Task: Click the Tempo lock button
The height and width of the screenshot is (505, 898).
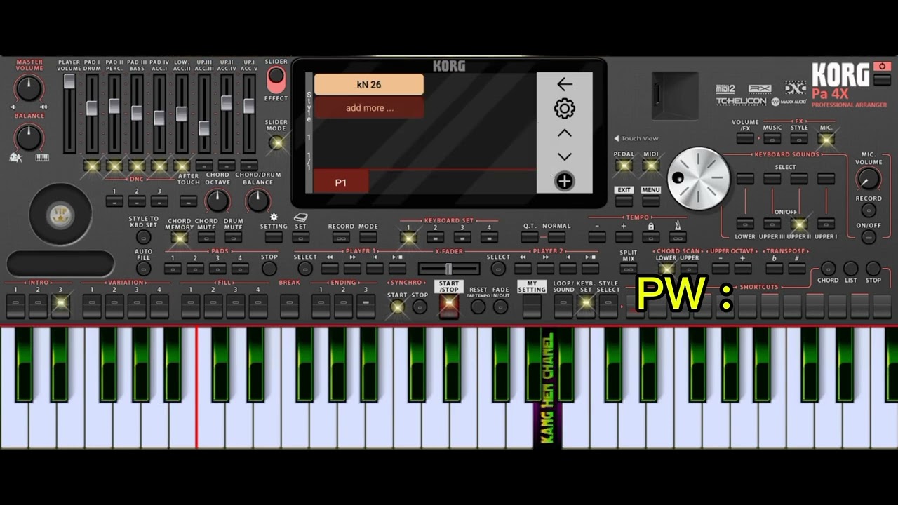Action: pos(651,238)
